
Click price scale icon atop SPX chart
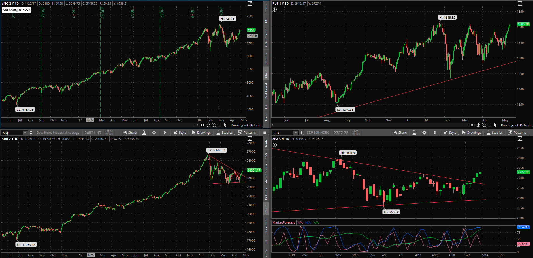point(520,139)
